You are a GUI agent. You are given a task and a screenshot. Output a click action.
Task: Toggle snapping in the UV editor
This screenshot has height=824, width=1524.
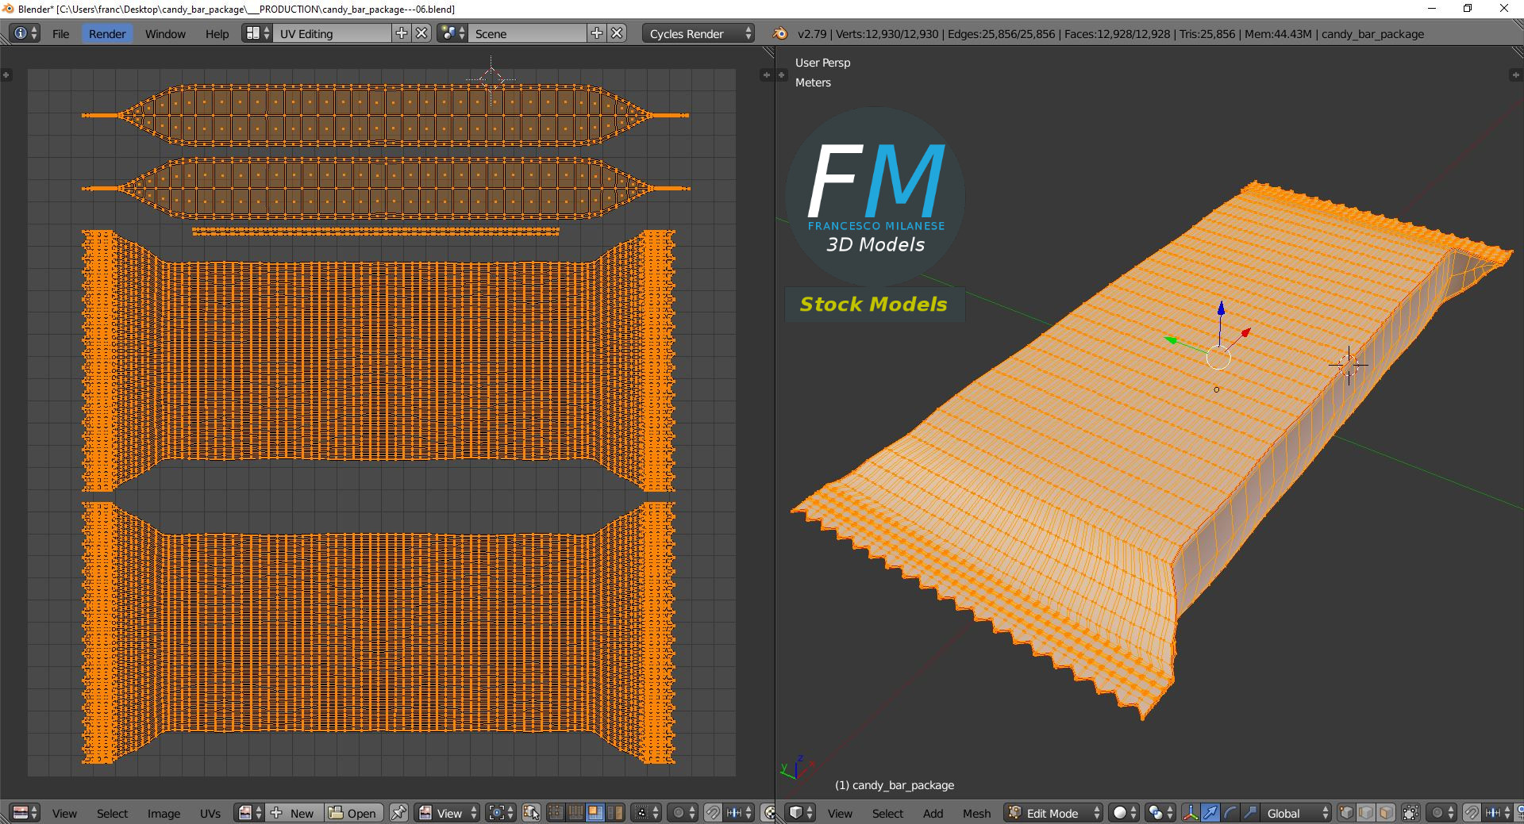pos(713,813)
